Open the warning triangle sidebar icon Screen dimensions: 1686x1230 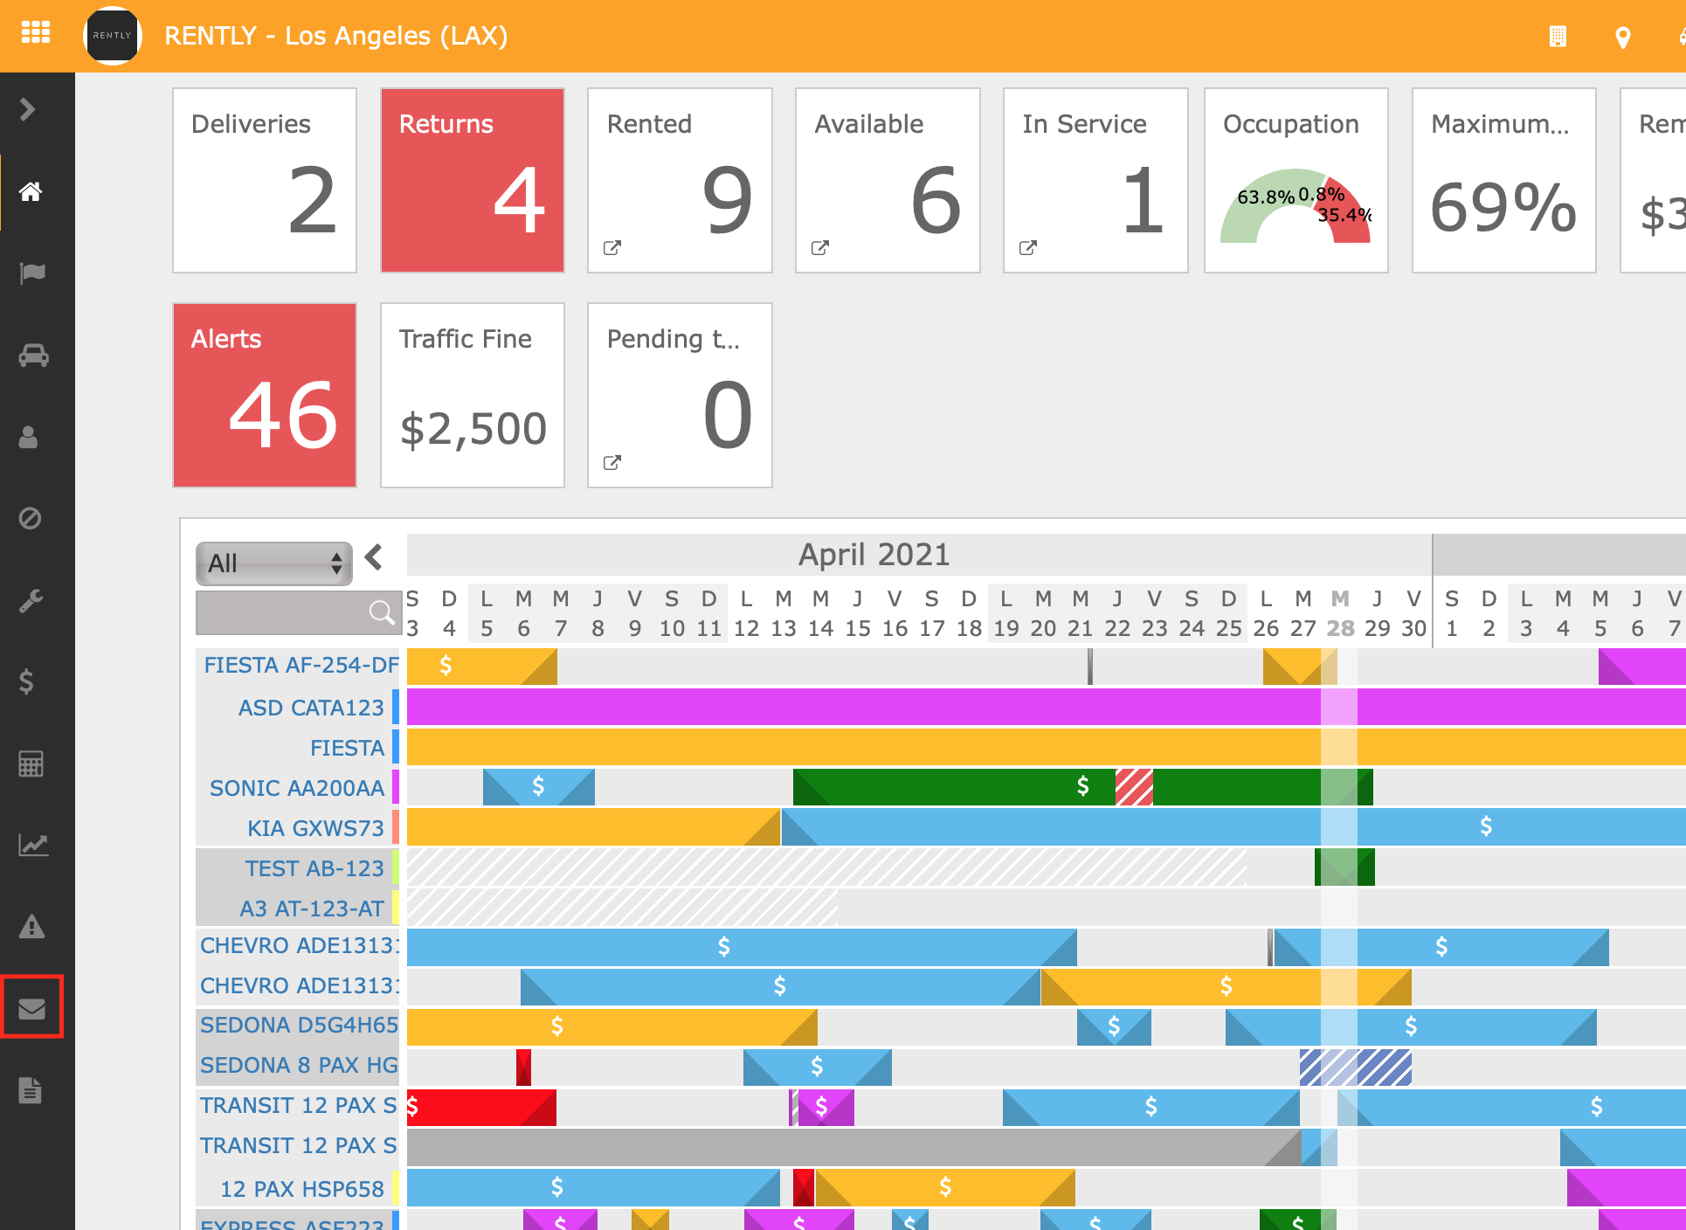[x=31, y=926]
